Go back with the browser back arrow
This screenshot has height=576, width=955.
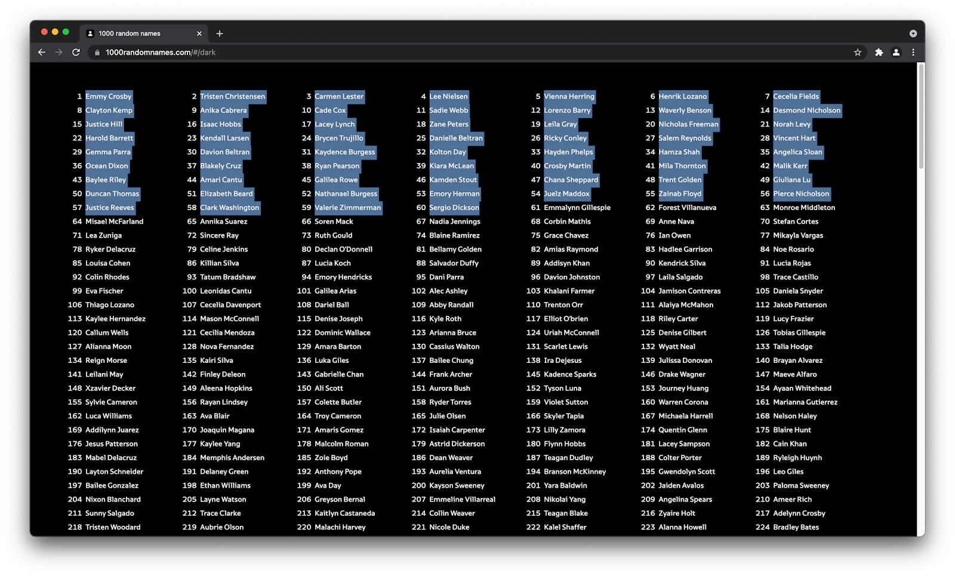pos(42,53)
